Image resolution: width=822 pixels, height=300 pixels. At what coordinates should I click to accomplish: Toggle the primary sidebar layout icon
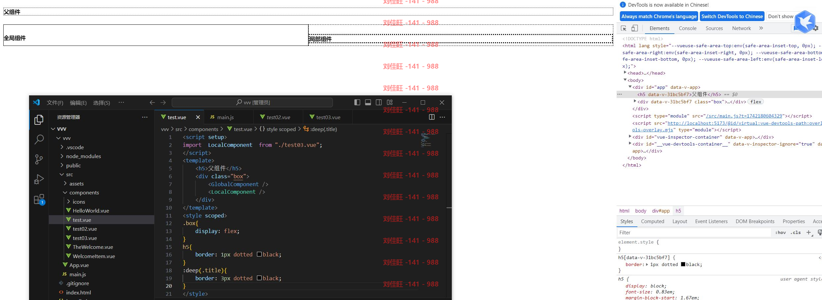click(x=357, y=102)
